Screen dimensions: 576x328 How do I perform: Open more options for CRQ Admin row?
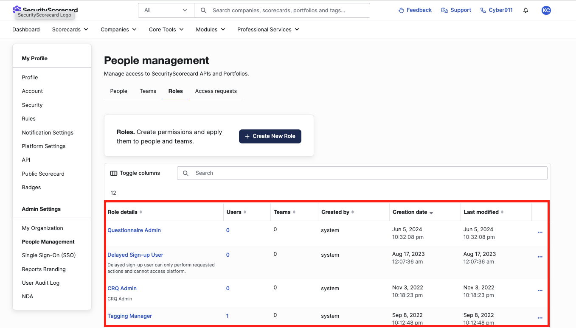(540, 291)
